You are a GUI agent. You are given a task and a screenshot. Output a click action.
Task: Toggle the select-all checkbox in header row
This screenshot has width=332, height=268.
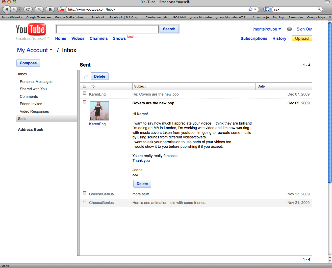click(x=85, y=86)
